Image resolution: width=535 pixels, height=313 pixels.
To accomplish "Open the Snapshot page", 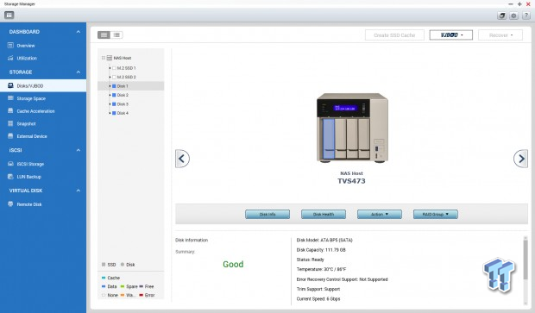I will 26,123.
